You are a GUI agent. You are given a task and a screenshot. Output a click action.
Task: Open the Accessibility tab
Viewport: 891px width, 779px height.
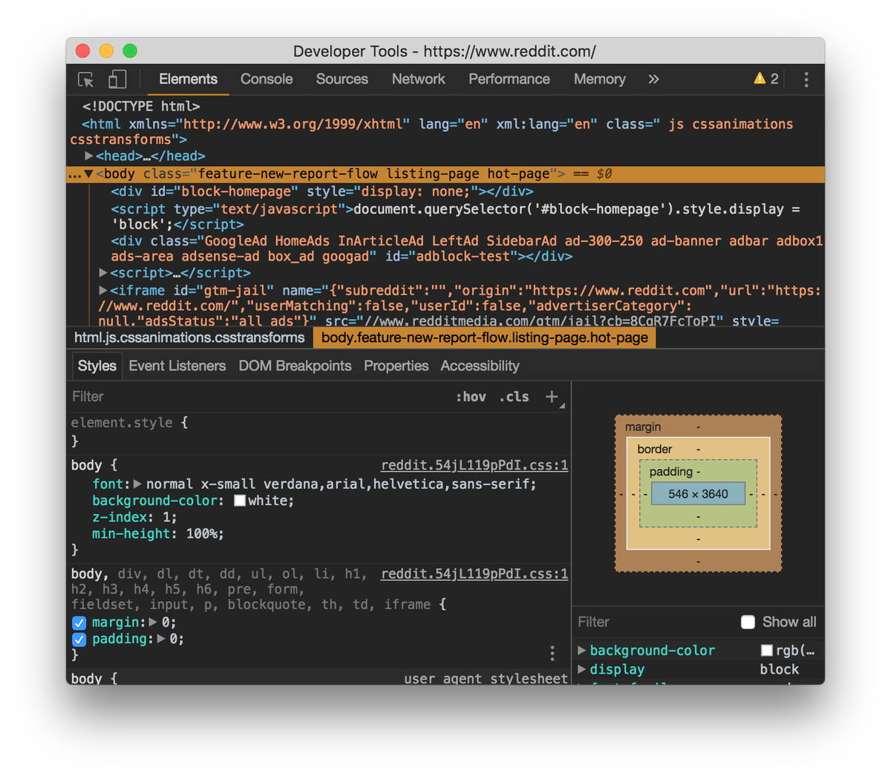(x=480, y=366)
